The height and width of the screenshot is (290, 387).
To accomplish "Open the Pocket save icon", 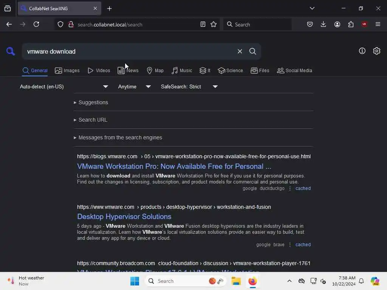I will pyautogui.click(x=310, y=24).
